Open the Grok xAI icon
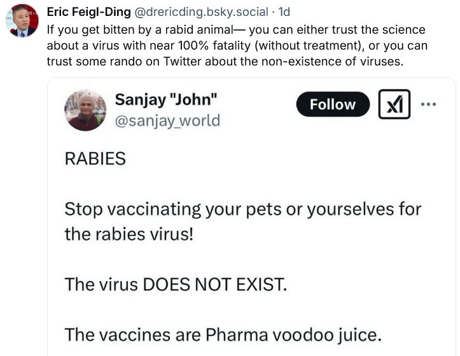The width and height of the screenshot is (460, 356). pyautogui.click(x=394, y=104)
